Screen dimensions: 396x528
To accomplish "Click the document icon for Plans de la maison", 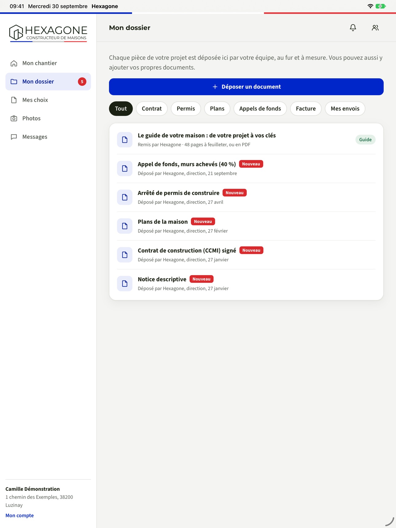I will tap(125, 226).
